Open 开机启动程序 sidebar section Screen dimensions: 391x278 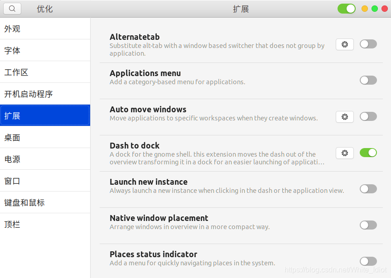(x=45, y=94)
